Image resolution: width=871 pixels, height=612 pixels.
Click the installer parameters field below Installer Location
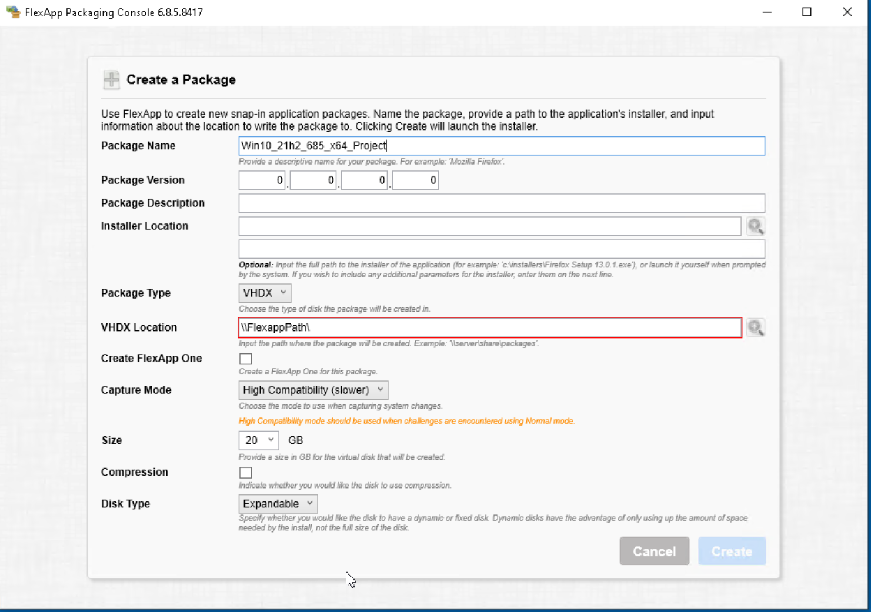pyautogui.click(x=502, y=249)
